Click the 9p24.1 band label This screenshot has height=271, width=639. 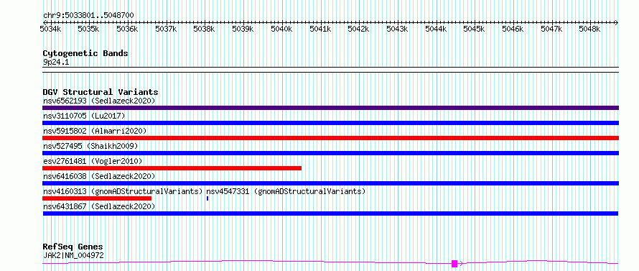[x=56, y=63]
